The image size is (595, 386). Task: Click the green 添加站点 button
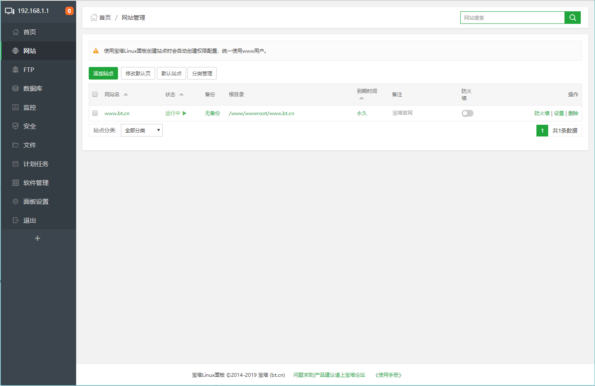(103, 73)
